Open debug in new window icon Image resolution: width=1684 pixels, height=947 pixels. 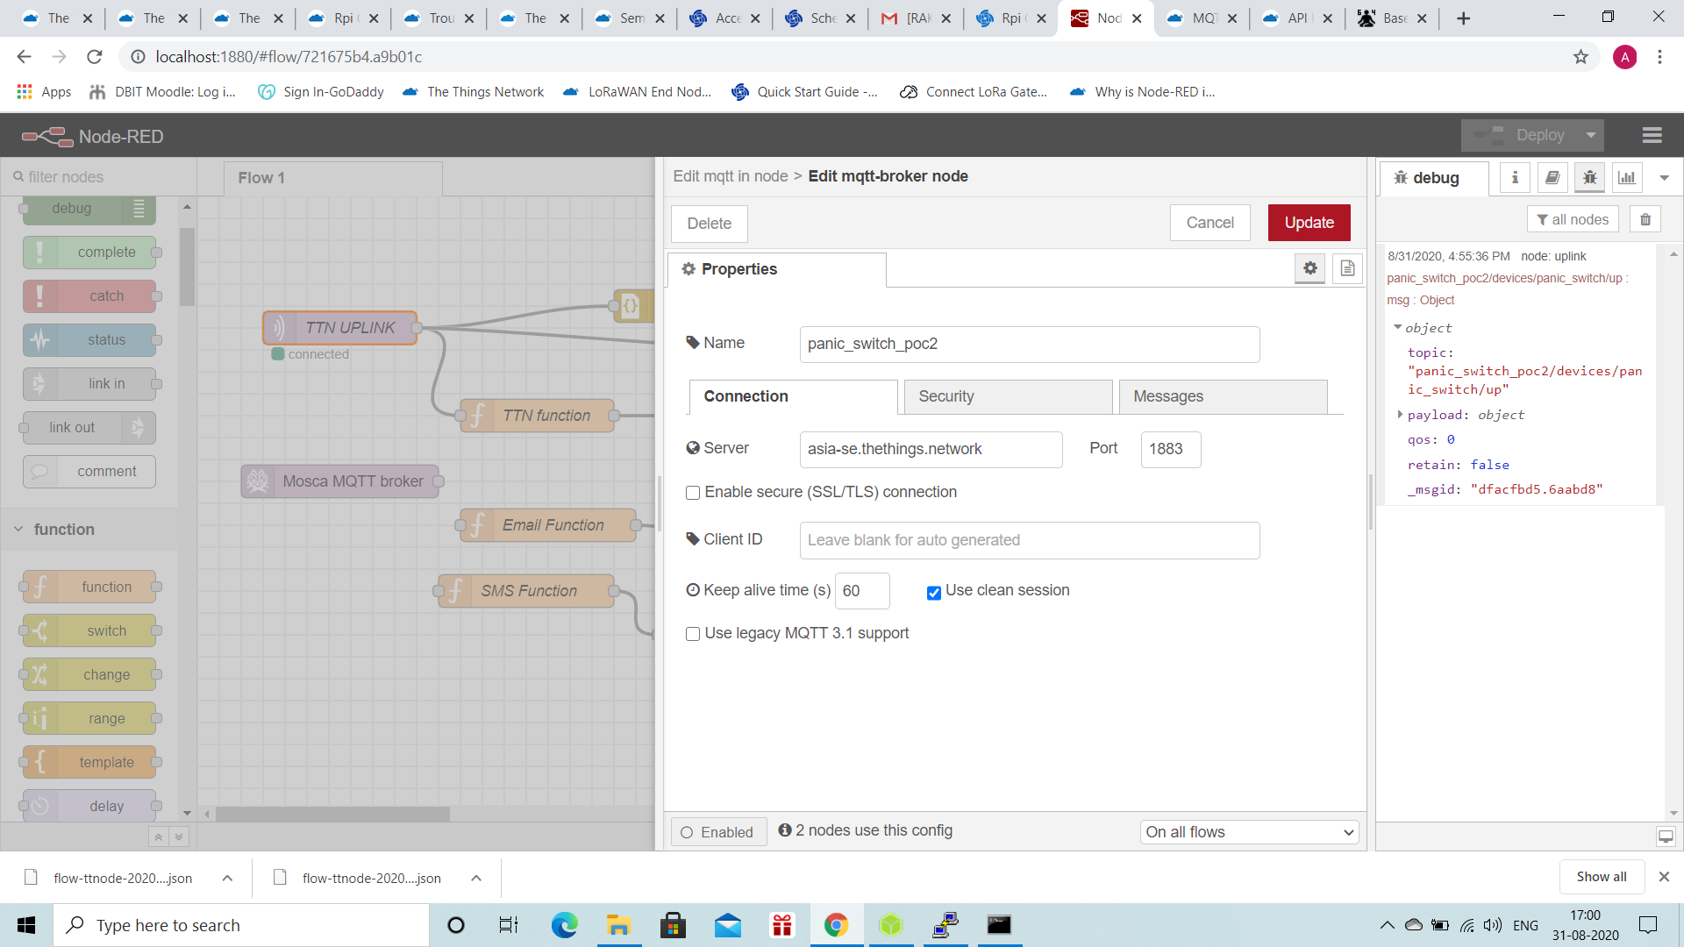click(1666, 837)
